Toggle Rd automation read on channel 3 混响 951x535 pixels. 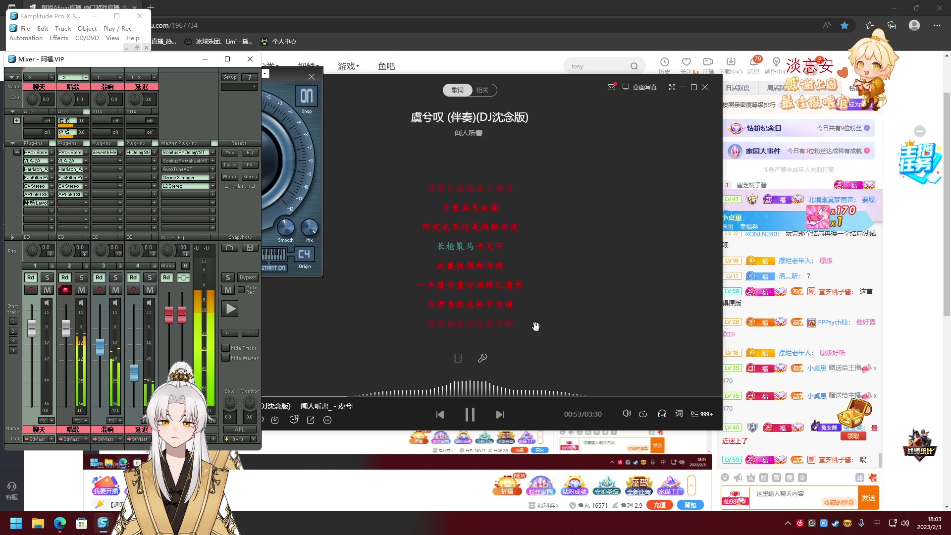point(99,277)
